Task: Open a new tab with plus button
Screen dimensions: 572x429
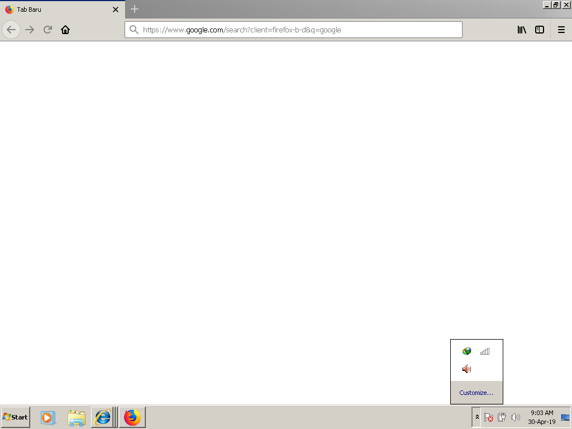Action: pos(135,9)
